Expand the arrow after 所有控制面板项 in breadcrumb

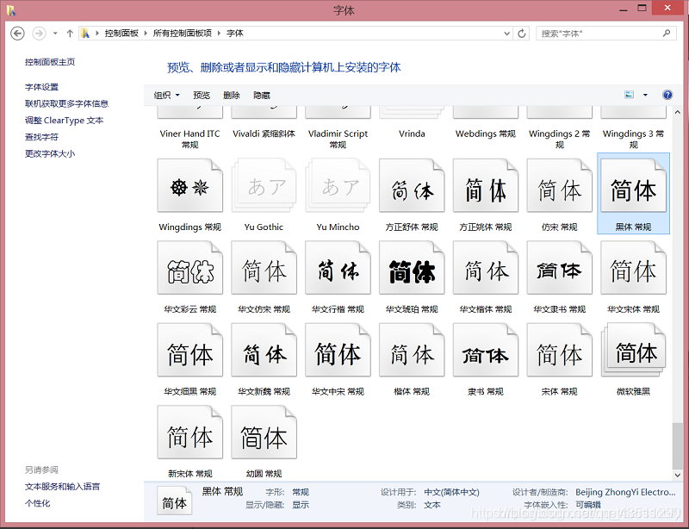[220, 34]
